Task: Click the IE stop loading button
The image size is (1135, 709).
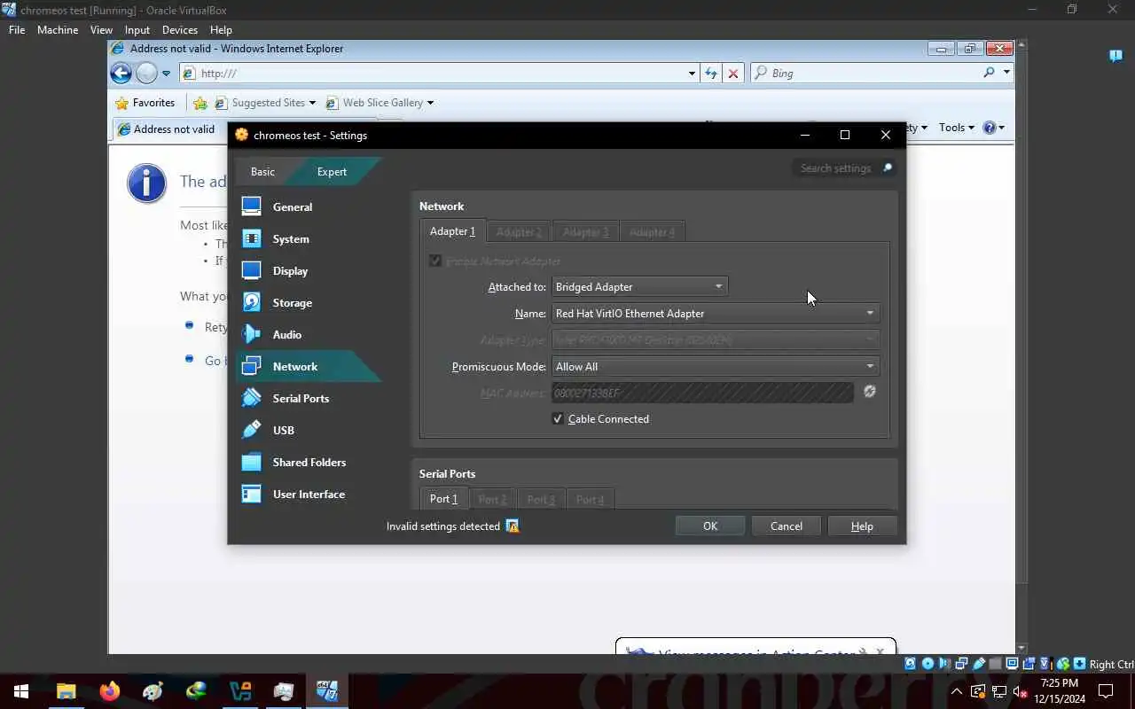Action: coord(732,74)
